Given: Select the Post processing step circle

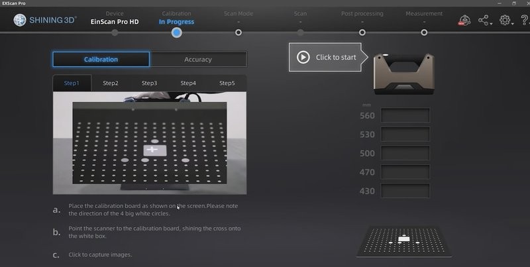Looking at the screenshot, I should (x=362, y=32).
